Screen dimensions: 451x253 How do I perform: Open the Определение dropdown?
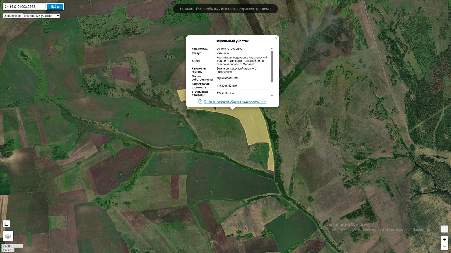[41, 16]
